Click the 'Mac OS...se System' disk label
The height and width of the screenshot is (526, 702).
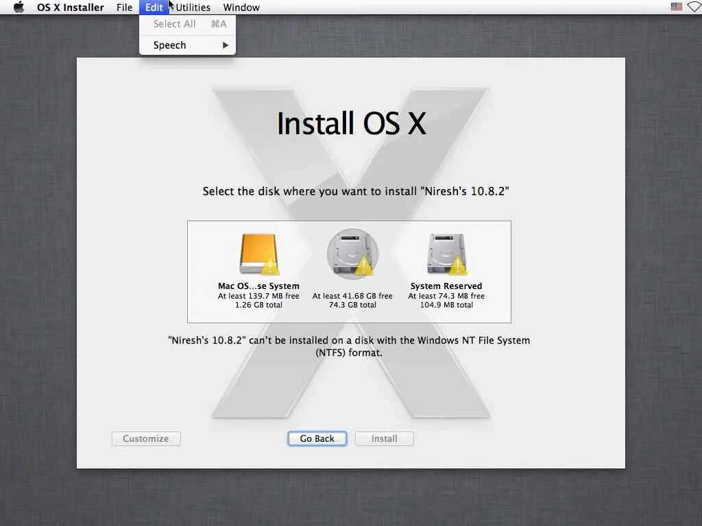click(x=258, y=286)
